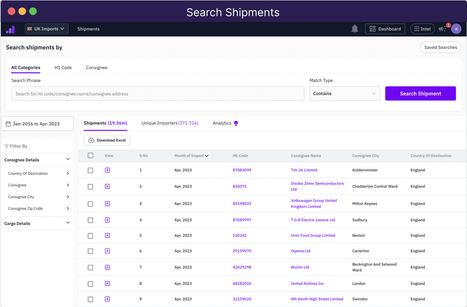Viewport: 467px width, 307px height.
Task: Click the Kidderminster city cell
Action: click(x=365, y=170)
